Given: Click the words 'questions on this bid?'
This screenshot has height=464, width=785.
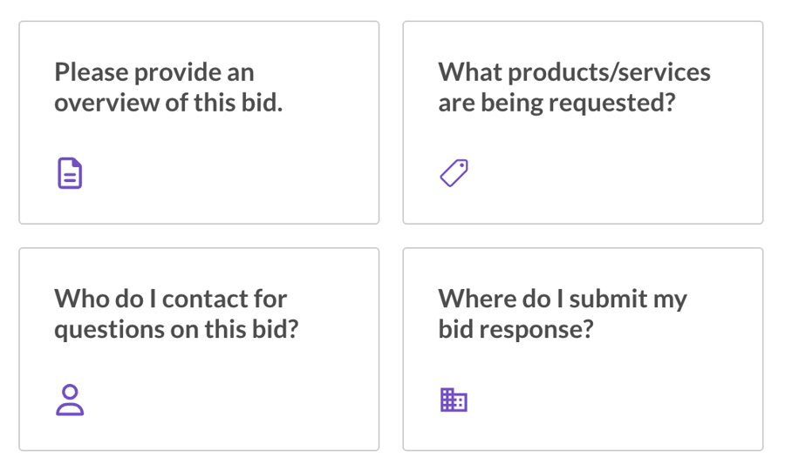Looking at the screenshot, I should point(176,329).
